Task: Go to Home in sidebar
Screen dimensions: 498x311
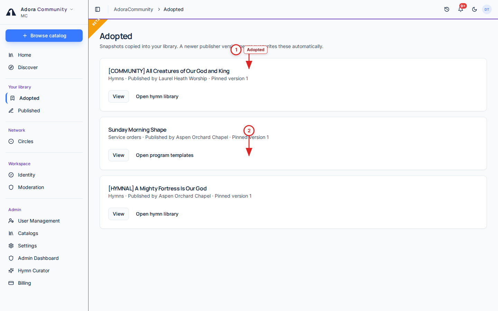Action: pos(44,55)
